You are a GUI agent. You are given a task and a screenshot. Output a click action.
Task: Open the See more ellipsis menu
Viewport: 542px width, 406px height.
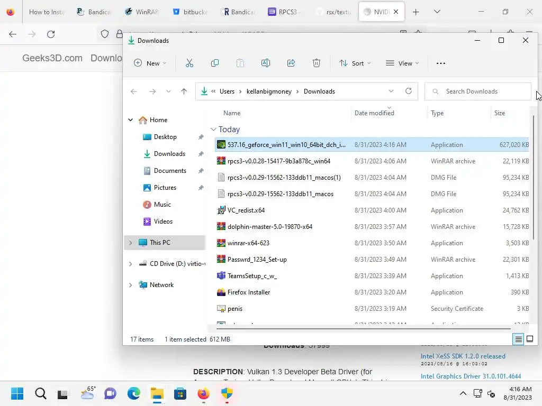[x=441, y=63]
